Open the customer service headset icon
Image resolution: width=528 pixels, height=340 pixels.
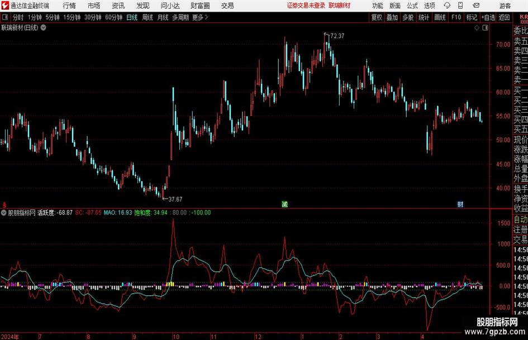tap(447, 6)
